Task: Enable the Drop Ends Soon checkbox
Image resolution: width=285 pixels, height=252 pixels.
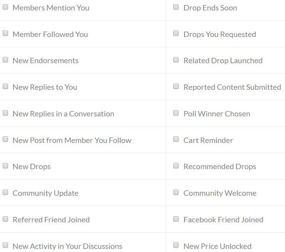Action: pos(176,7)
